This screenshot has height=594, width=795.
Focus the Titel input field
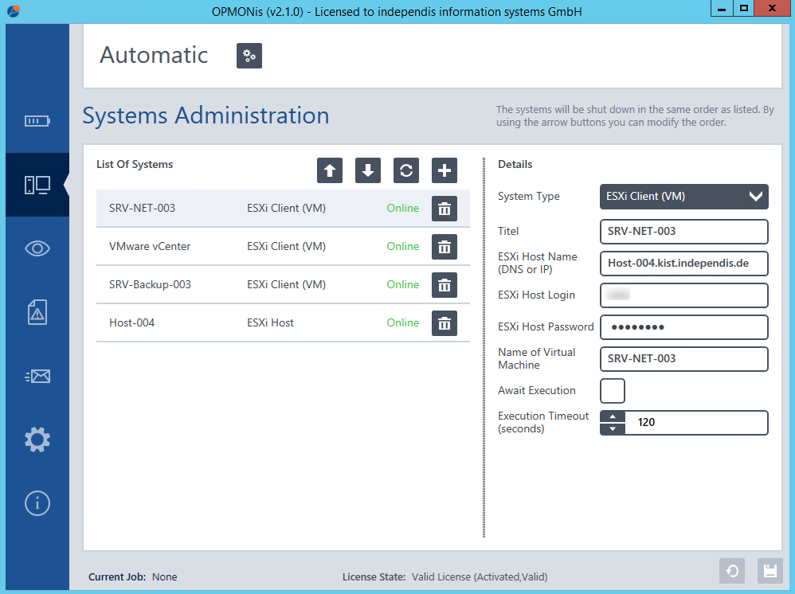click(684, 232)
